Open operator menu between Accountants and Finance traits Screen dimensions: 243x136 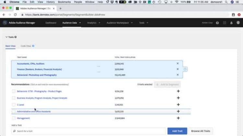(98, 66)
